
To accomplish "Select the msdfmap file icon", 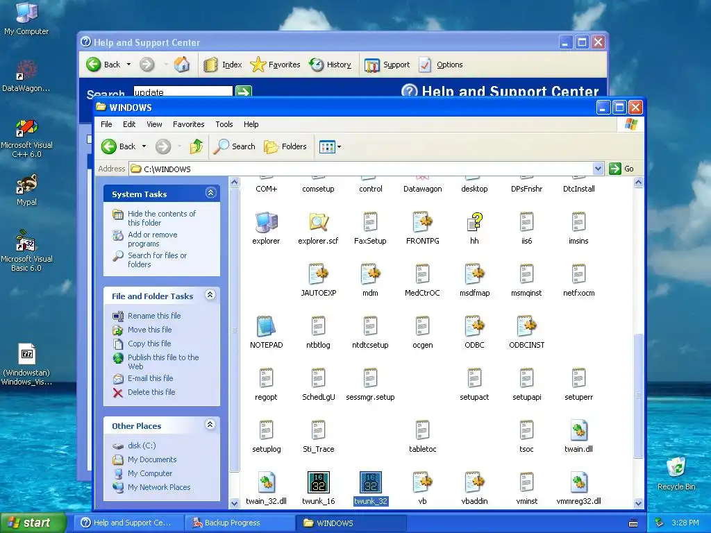I will point(474,273).
